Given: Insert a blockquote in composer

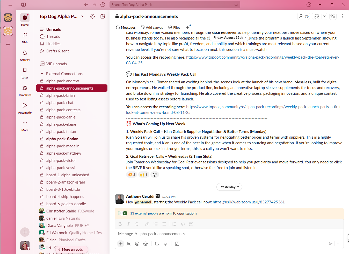Looking at the screenshot, I should pyautogui.click(x=174, y=224).
